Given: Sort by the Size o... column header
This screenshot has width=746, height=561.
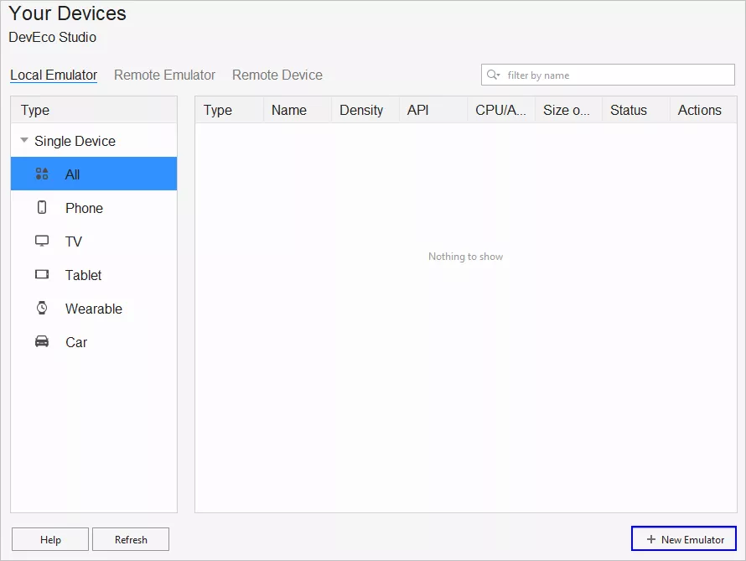Looking at the screenshot, I should point(568,110).
